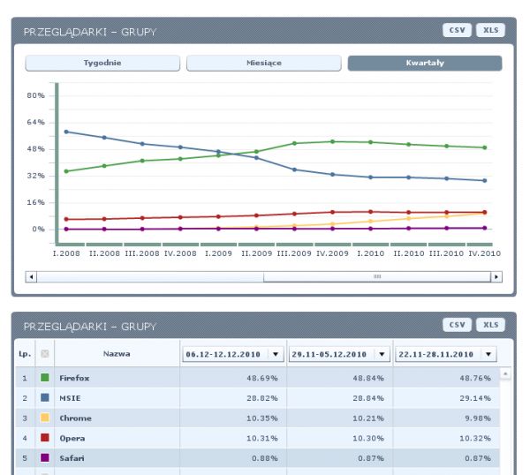This screenshot has height=475, width=530.
Task: Download the table as XLS
Action: pos(490,325)
